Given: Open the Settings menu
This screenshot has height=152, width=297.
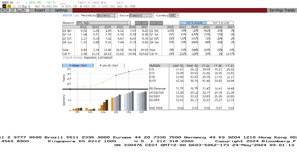Looking at the screenshot, I should 61,11.
